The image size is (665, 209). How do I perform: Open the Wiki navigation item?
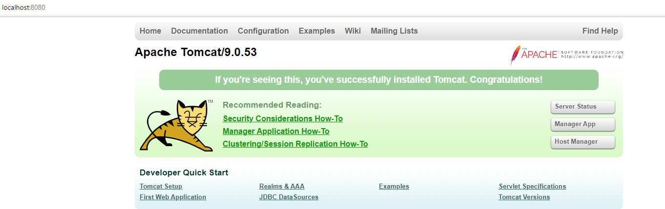pos(353,31)
